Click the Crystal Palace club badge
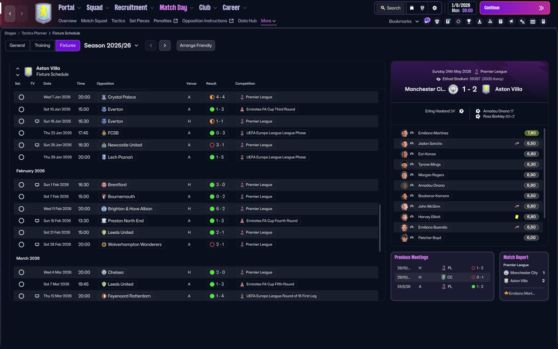Viewport: 558px width, 349px height. pyautogui.click(x=104, y=97)
